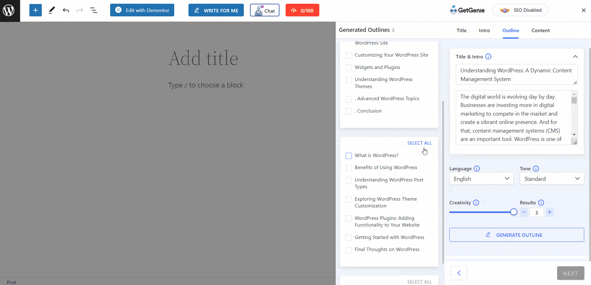
Task: Show info icon next to Title & Intro
Action: pos(488,57)
